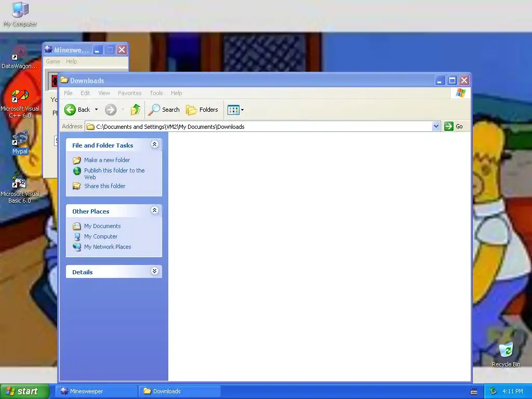This screenshot has height=399, width=532.
Task: Open the Search pane with magnifier
Action: point(164,110)
